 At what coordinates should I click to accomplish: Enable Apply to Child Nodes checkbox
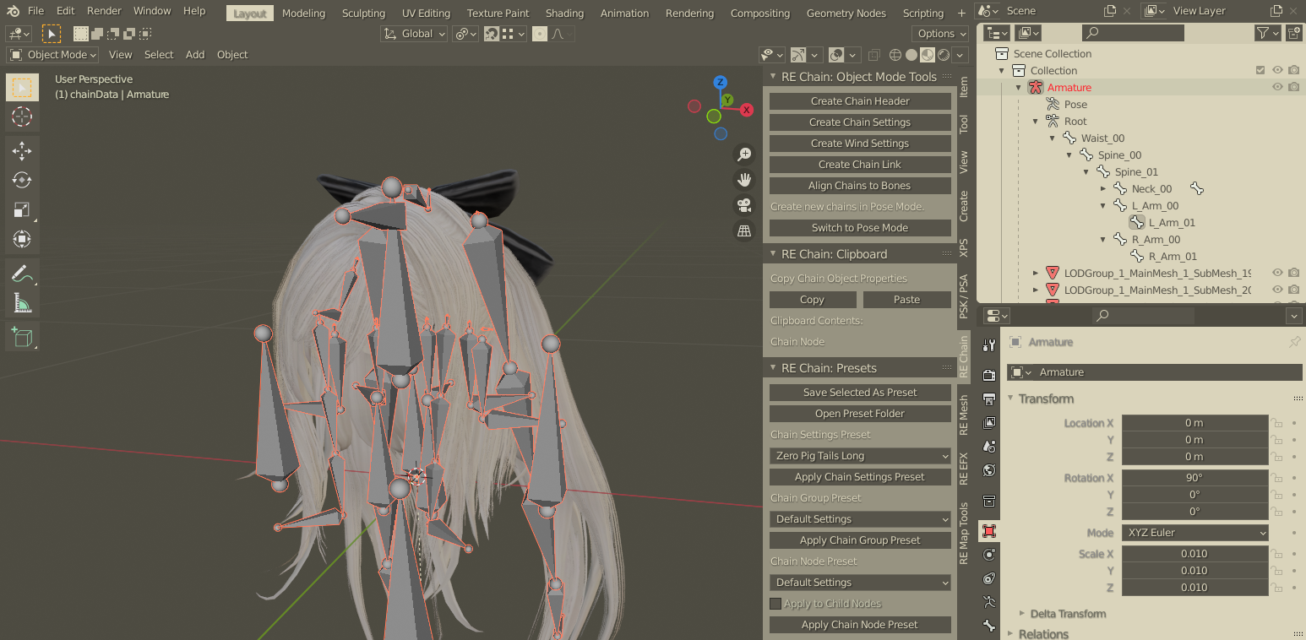coord(775,604)
